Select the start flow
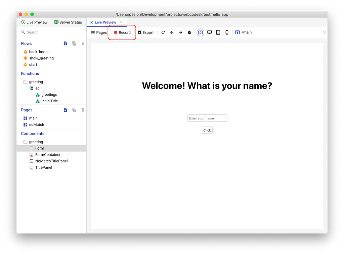 (x=51, y=65)
